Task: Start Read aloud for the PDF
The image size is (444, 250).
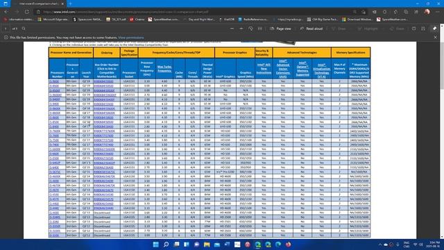Action: tap(311, 28)
